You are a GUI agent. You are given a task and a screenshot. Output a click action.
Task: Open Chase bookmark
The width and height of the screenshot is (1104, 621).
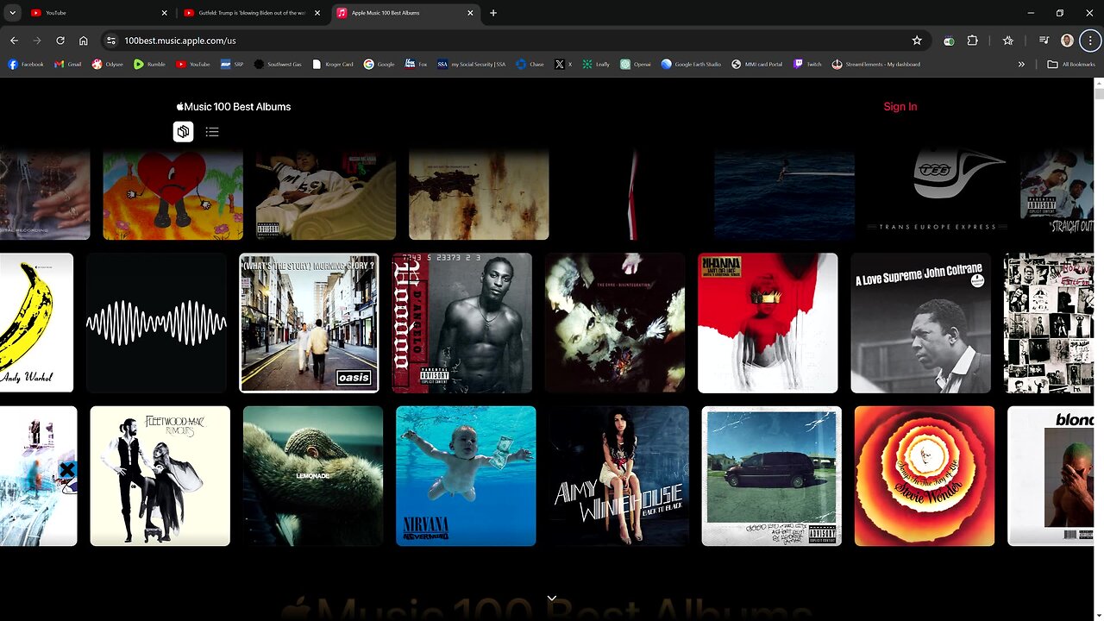(x=530, y=64)
